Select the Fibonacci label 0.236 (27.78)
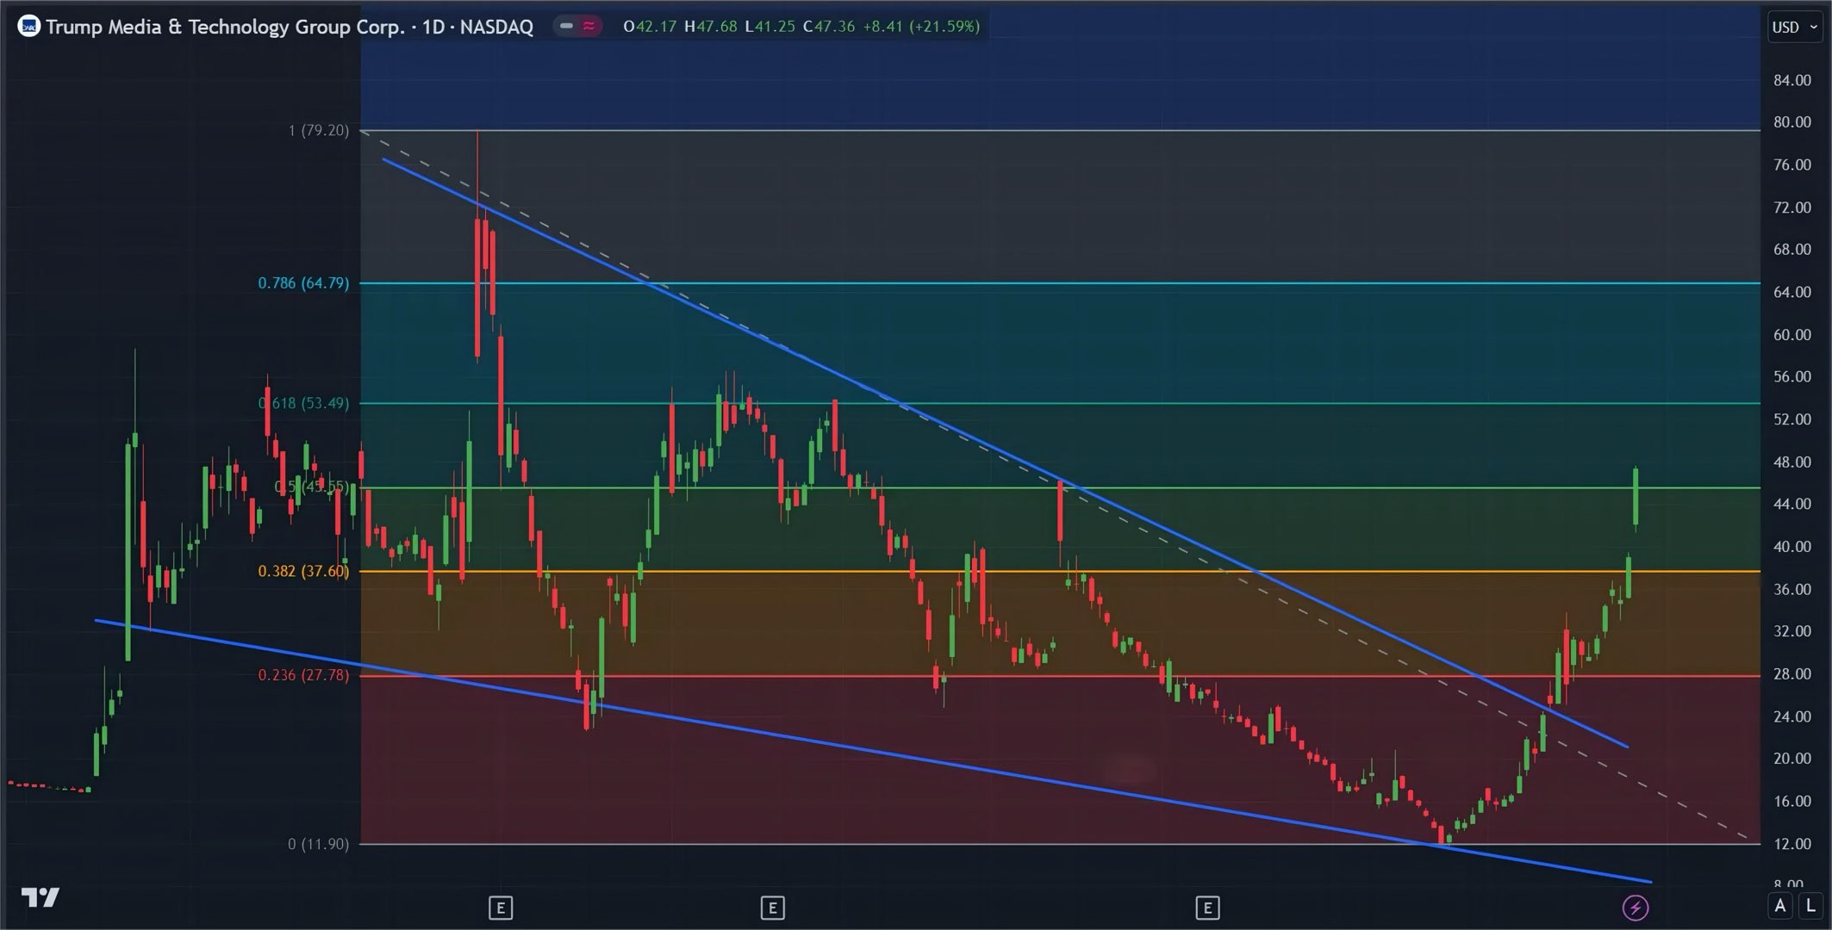 (x=304, y=675)
